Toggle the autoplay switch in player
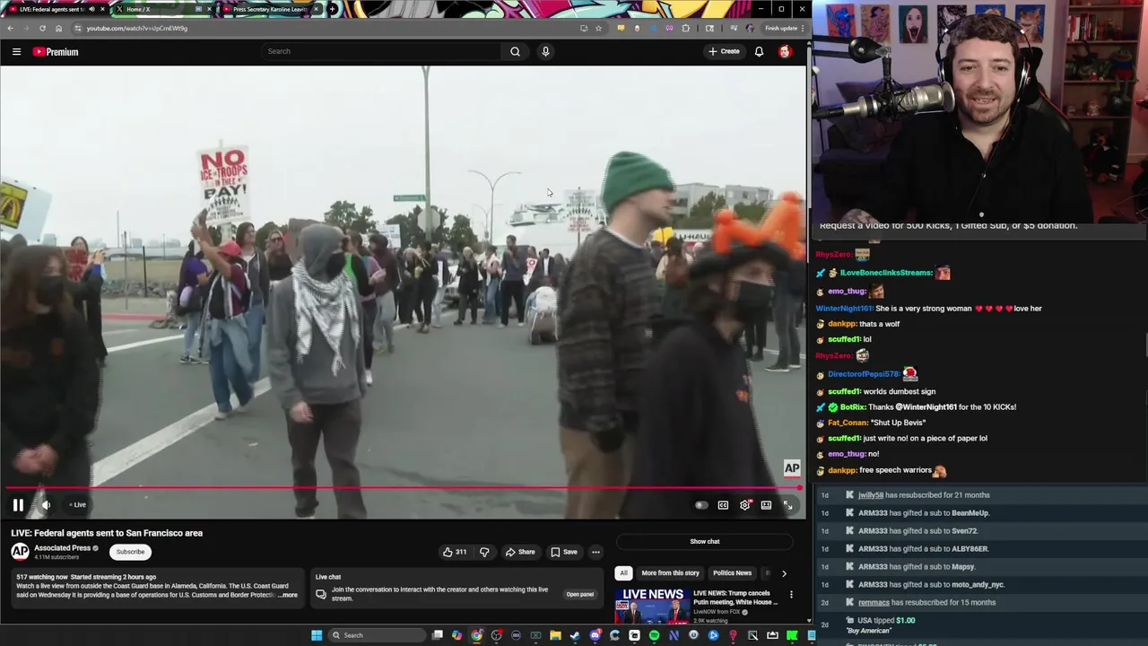The image size is (1148, 646). coord(701,505)
